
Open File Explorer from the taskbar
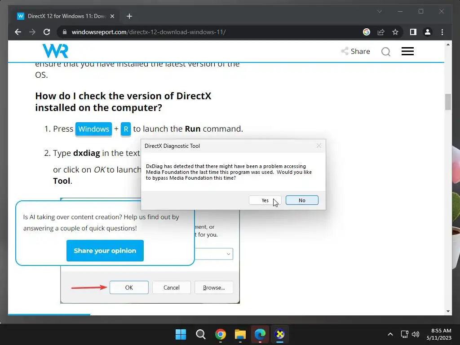(x=240, y=334)
